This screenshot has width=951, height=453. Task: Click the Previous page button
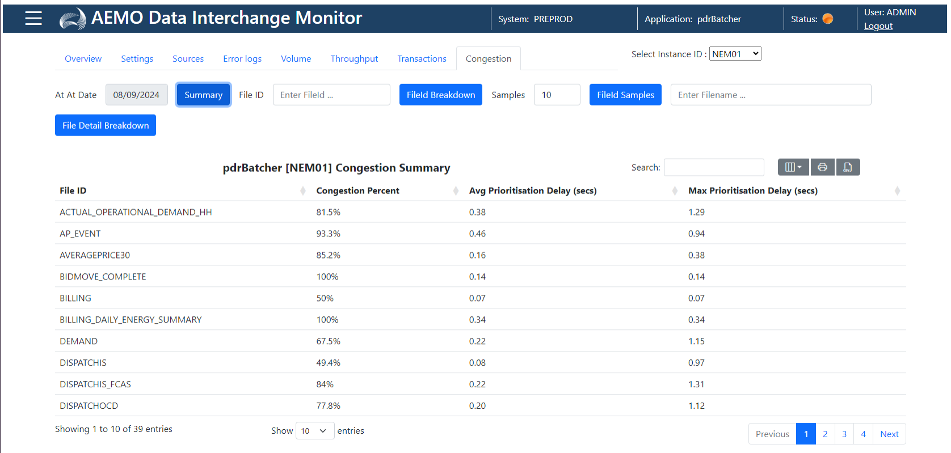point(772,434)
